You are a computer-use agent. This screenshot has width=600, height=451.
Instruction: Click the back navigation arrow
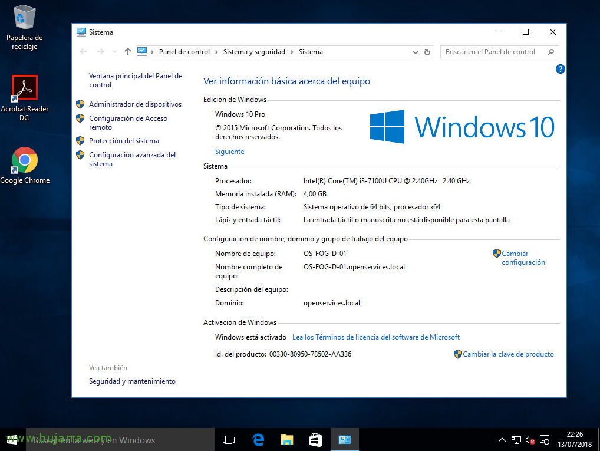pyautogui.click(x=83, y=51)
